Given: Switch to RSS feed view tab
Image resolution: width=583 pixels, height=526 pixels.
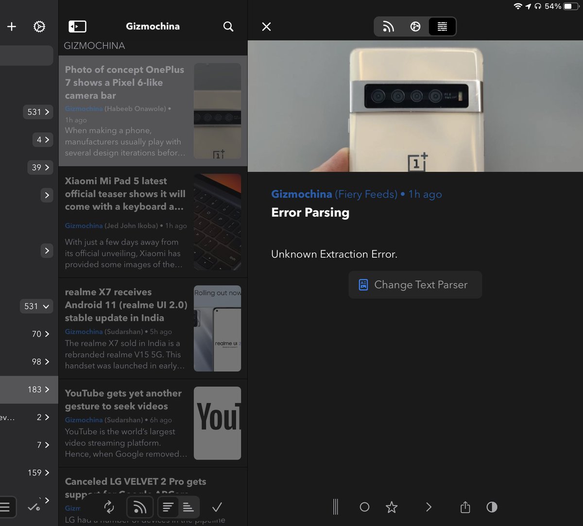Looking at the screenshot, I should click(x=388, y=27).
